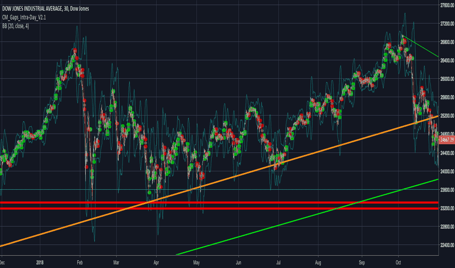The image size is (455, 268).
Task: Click the 24400.00 price axis label
Action: (x=447, y=153)
